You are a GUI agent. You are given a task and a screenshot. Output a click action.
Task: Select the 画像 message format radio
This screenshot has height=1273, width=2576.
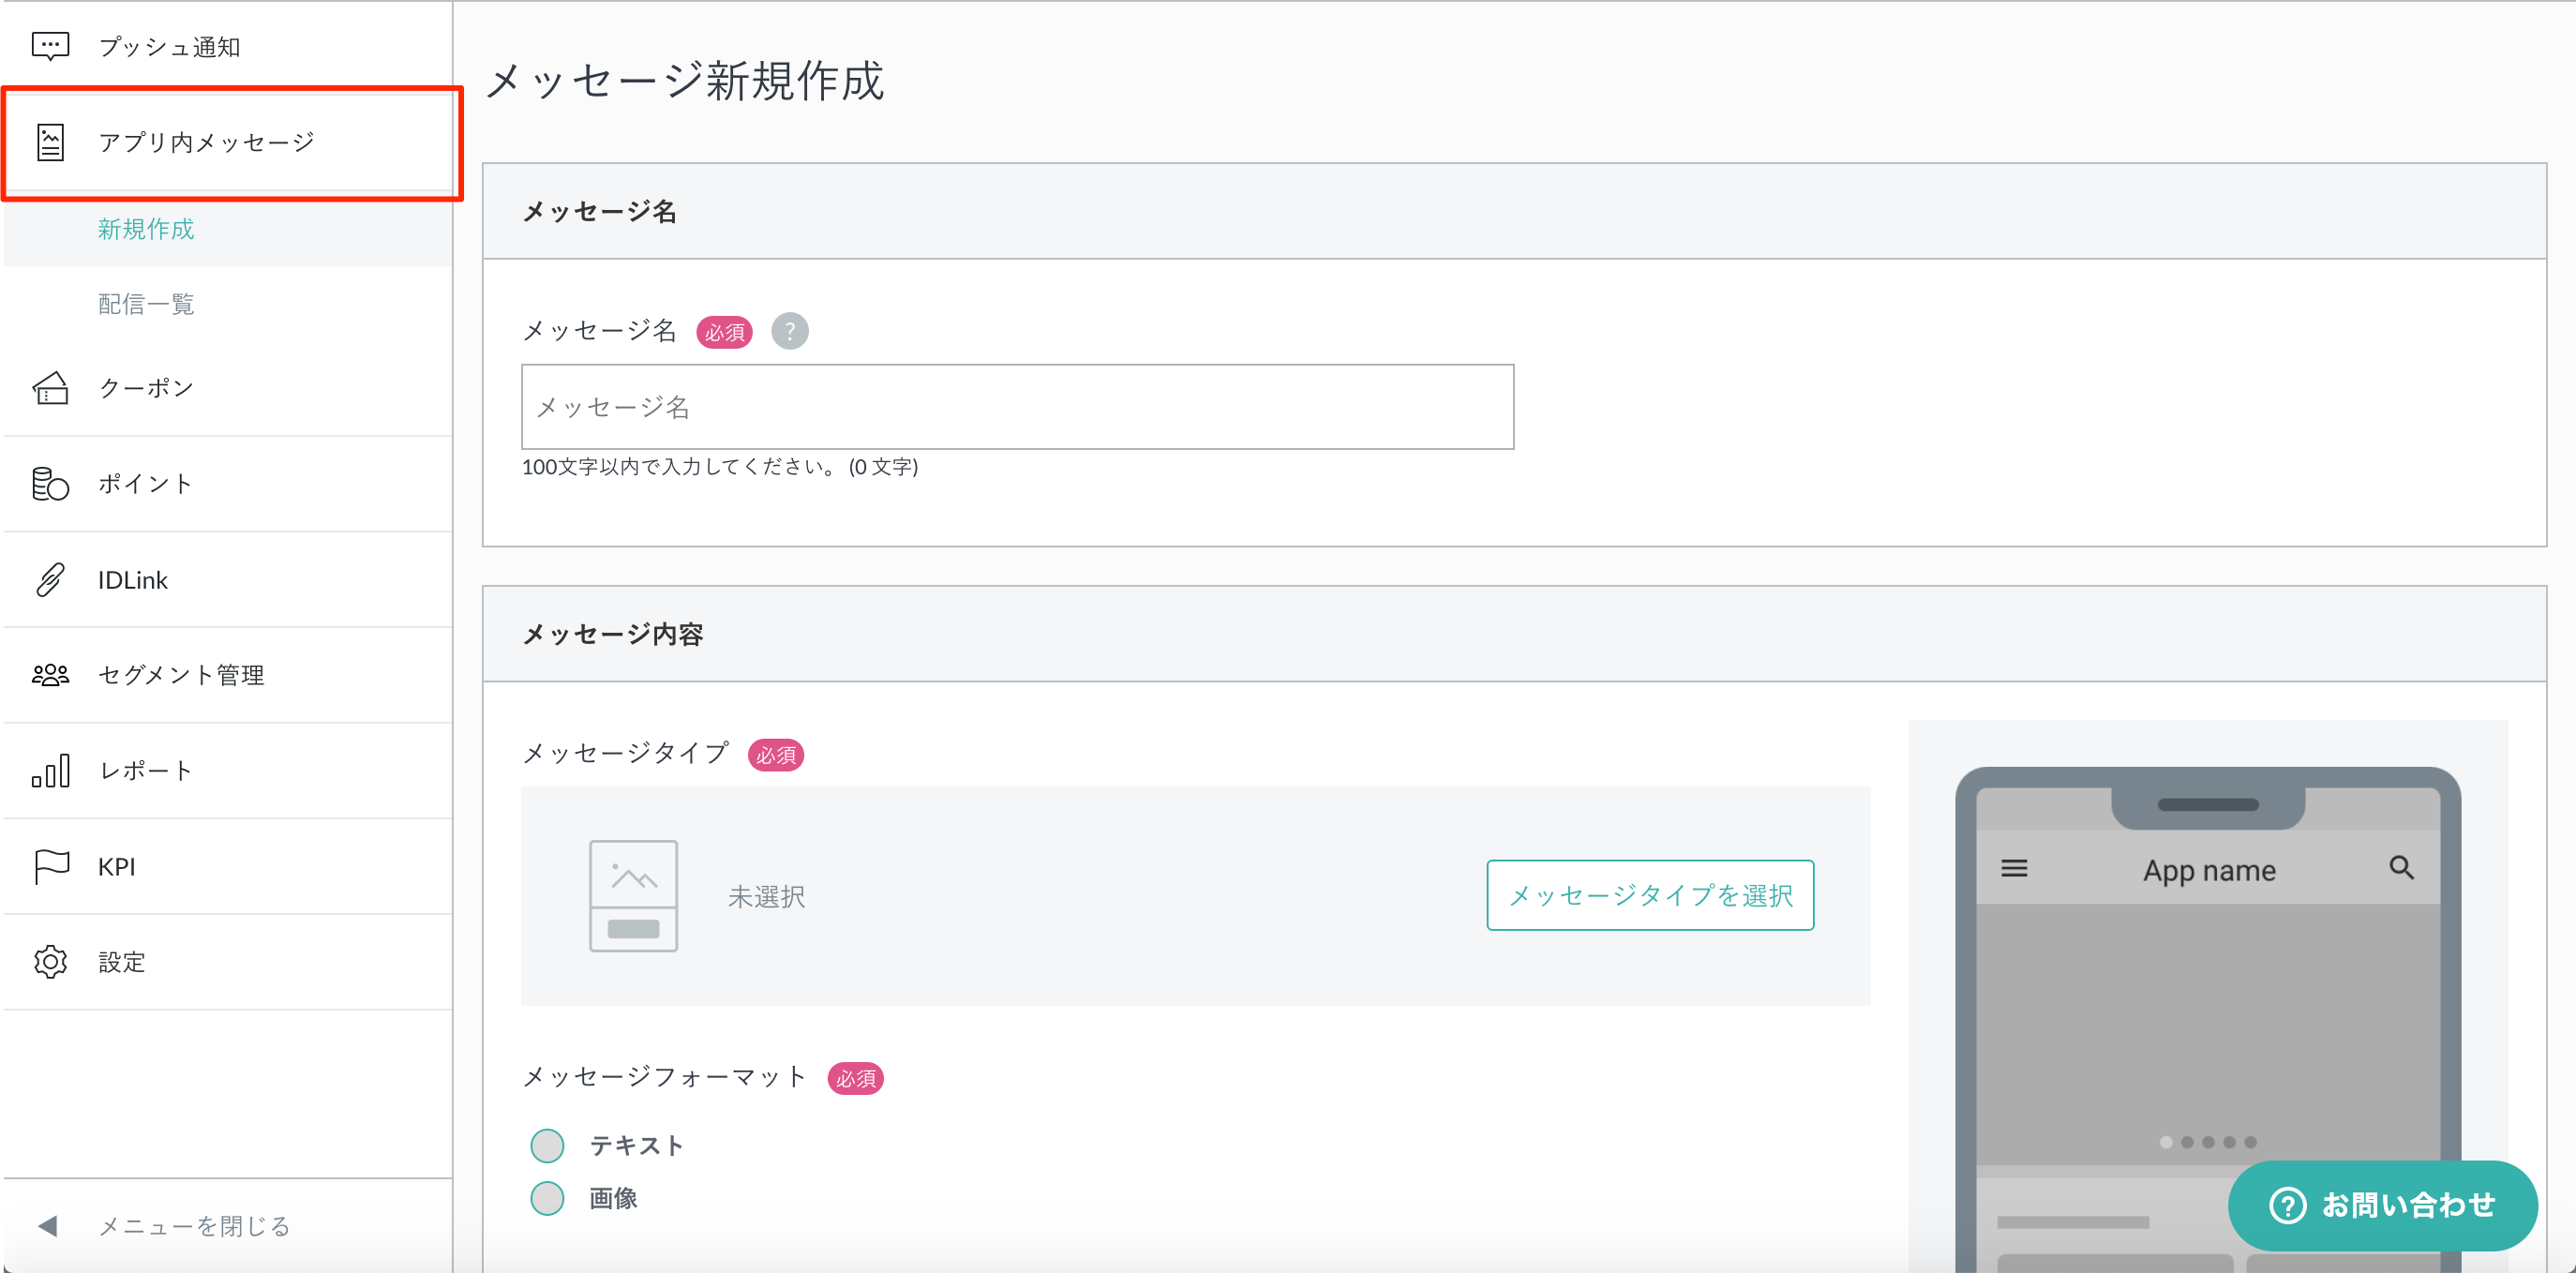point(547,1198)
